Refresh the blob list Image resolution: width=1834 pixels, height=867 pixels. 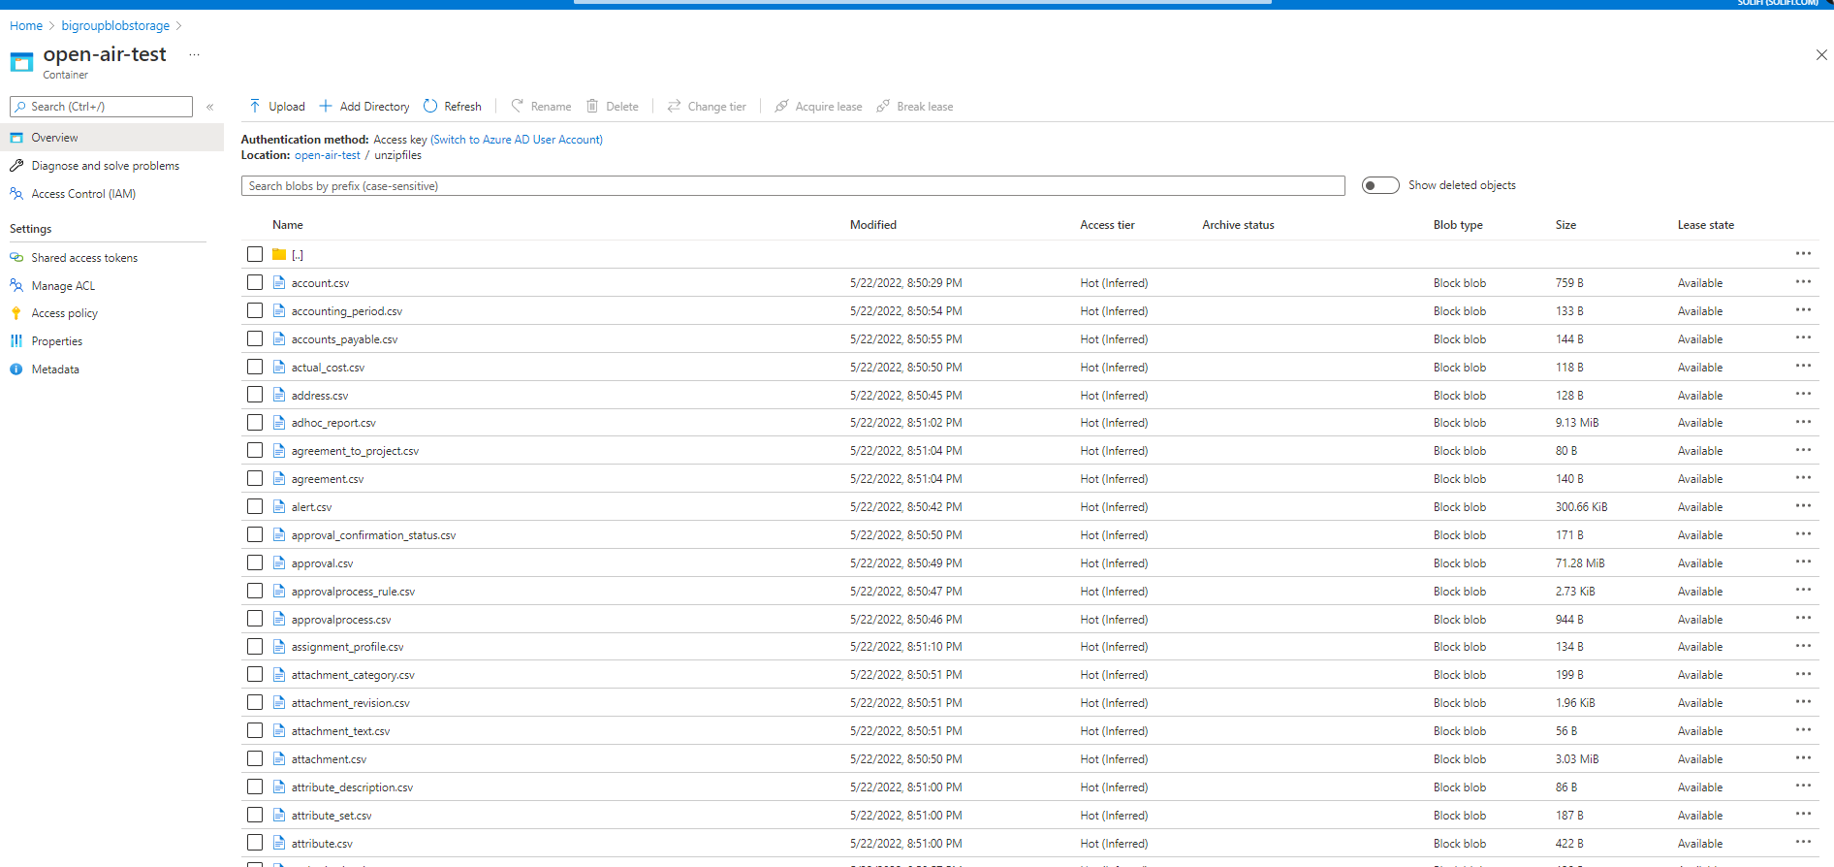453,107
